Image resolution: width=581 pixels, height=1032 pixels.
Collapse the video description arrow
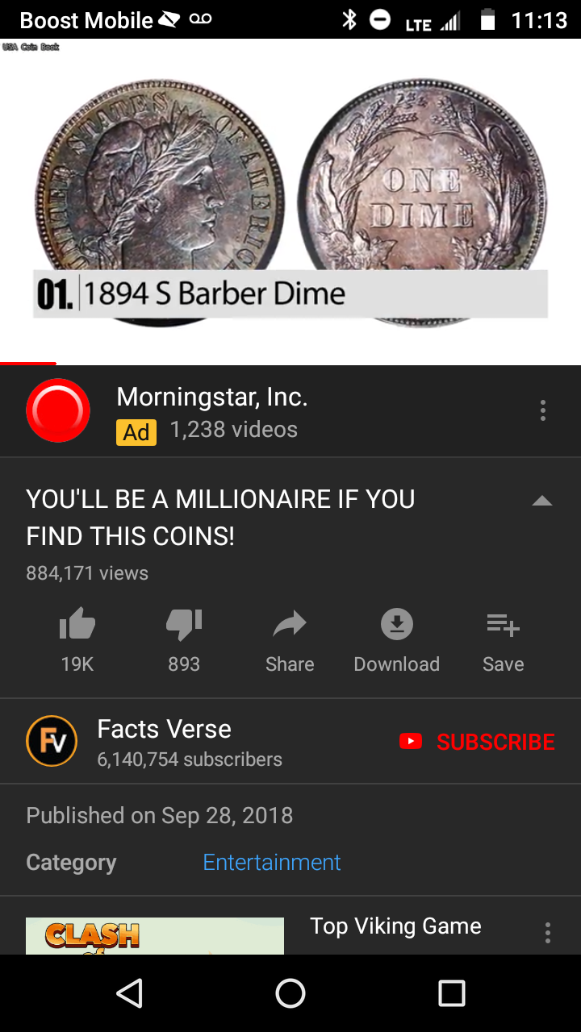coord(542,501)
